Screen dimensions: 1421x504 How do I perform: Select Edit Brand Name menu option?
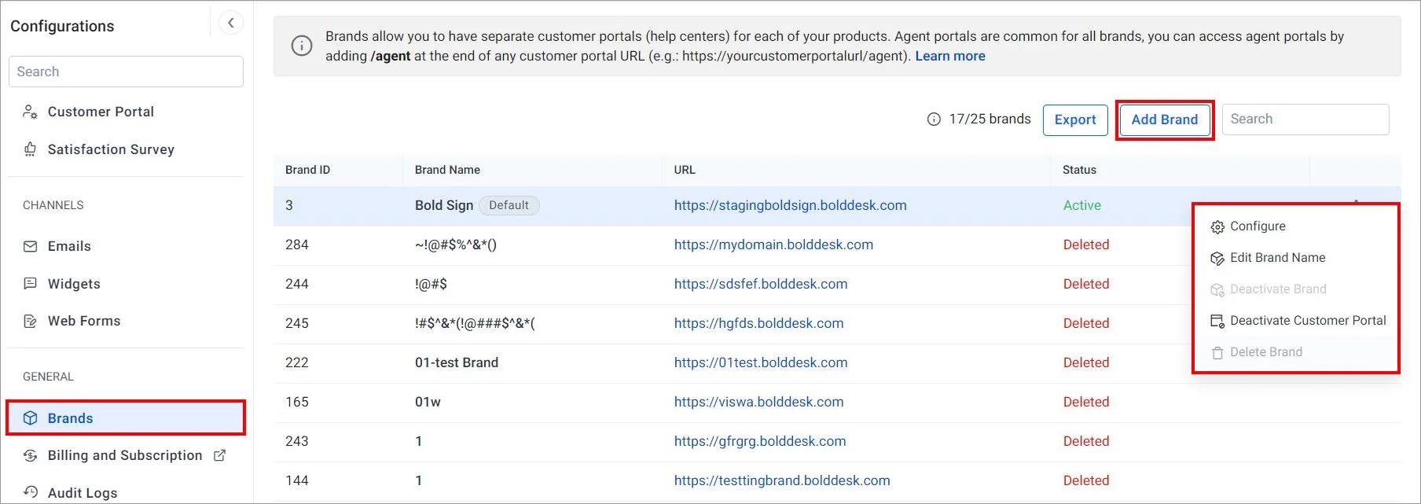coord(1277,258)
